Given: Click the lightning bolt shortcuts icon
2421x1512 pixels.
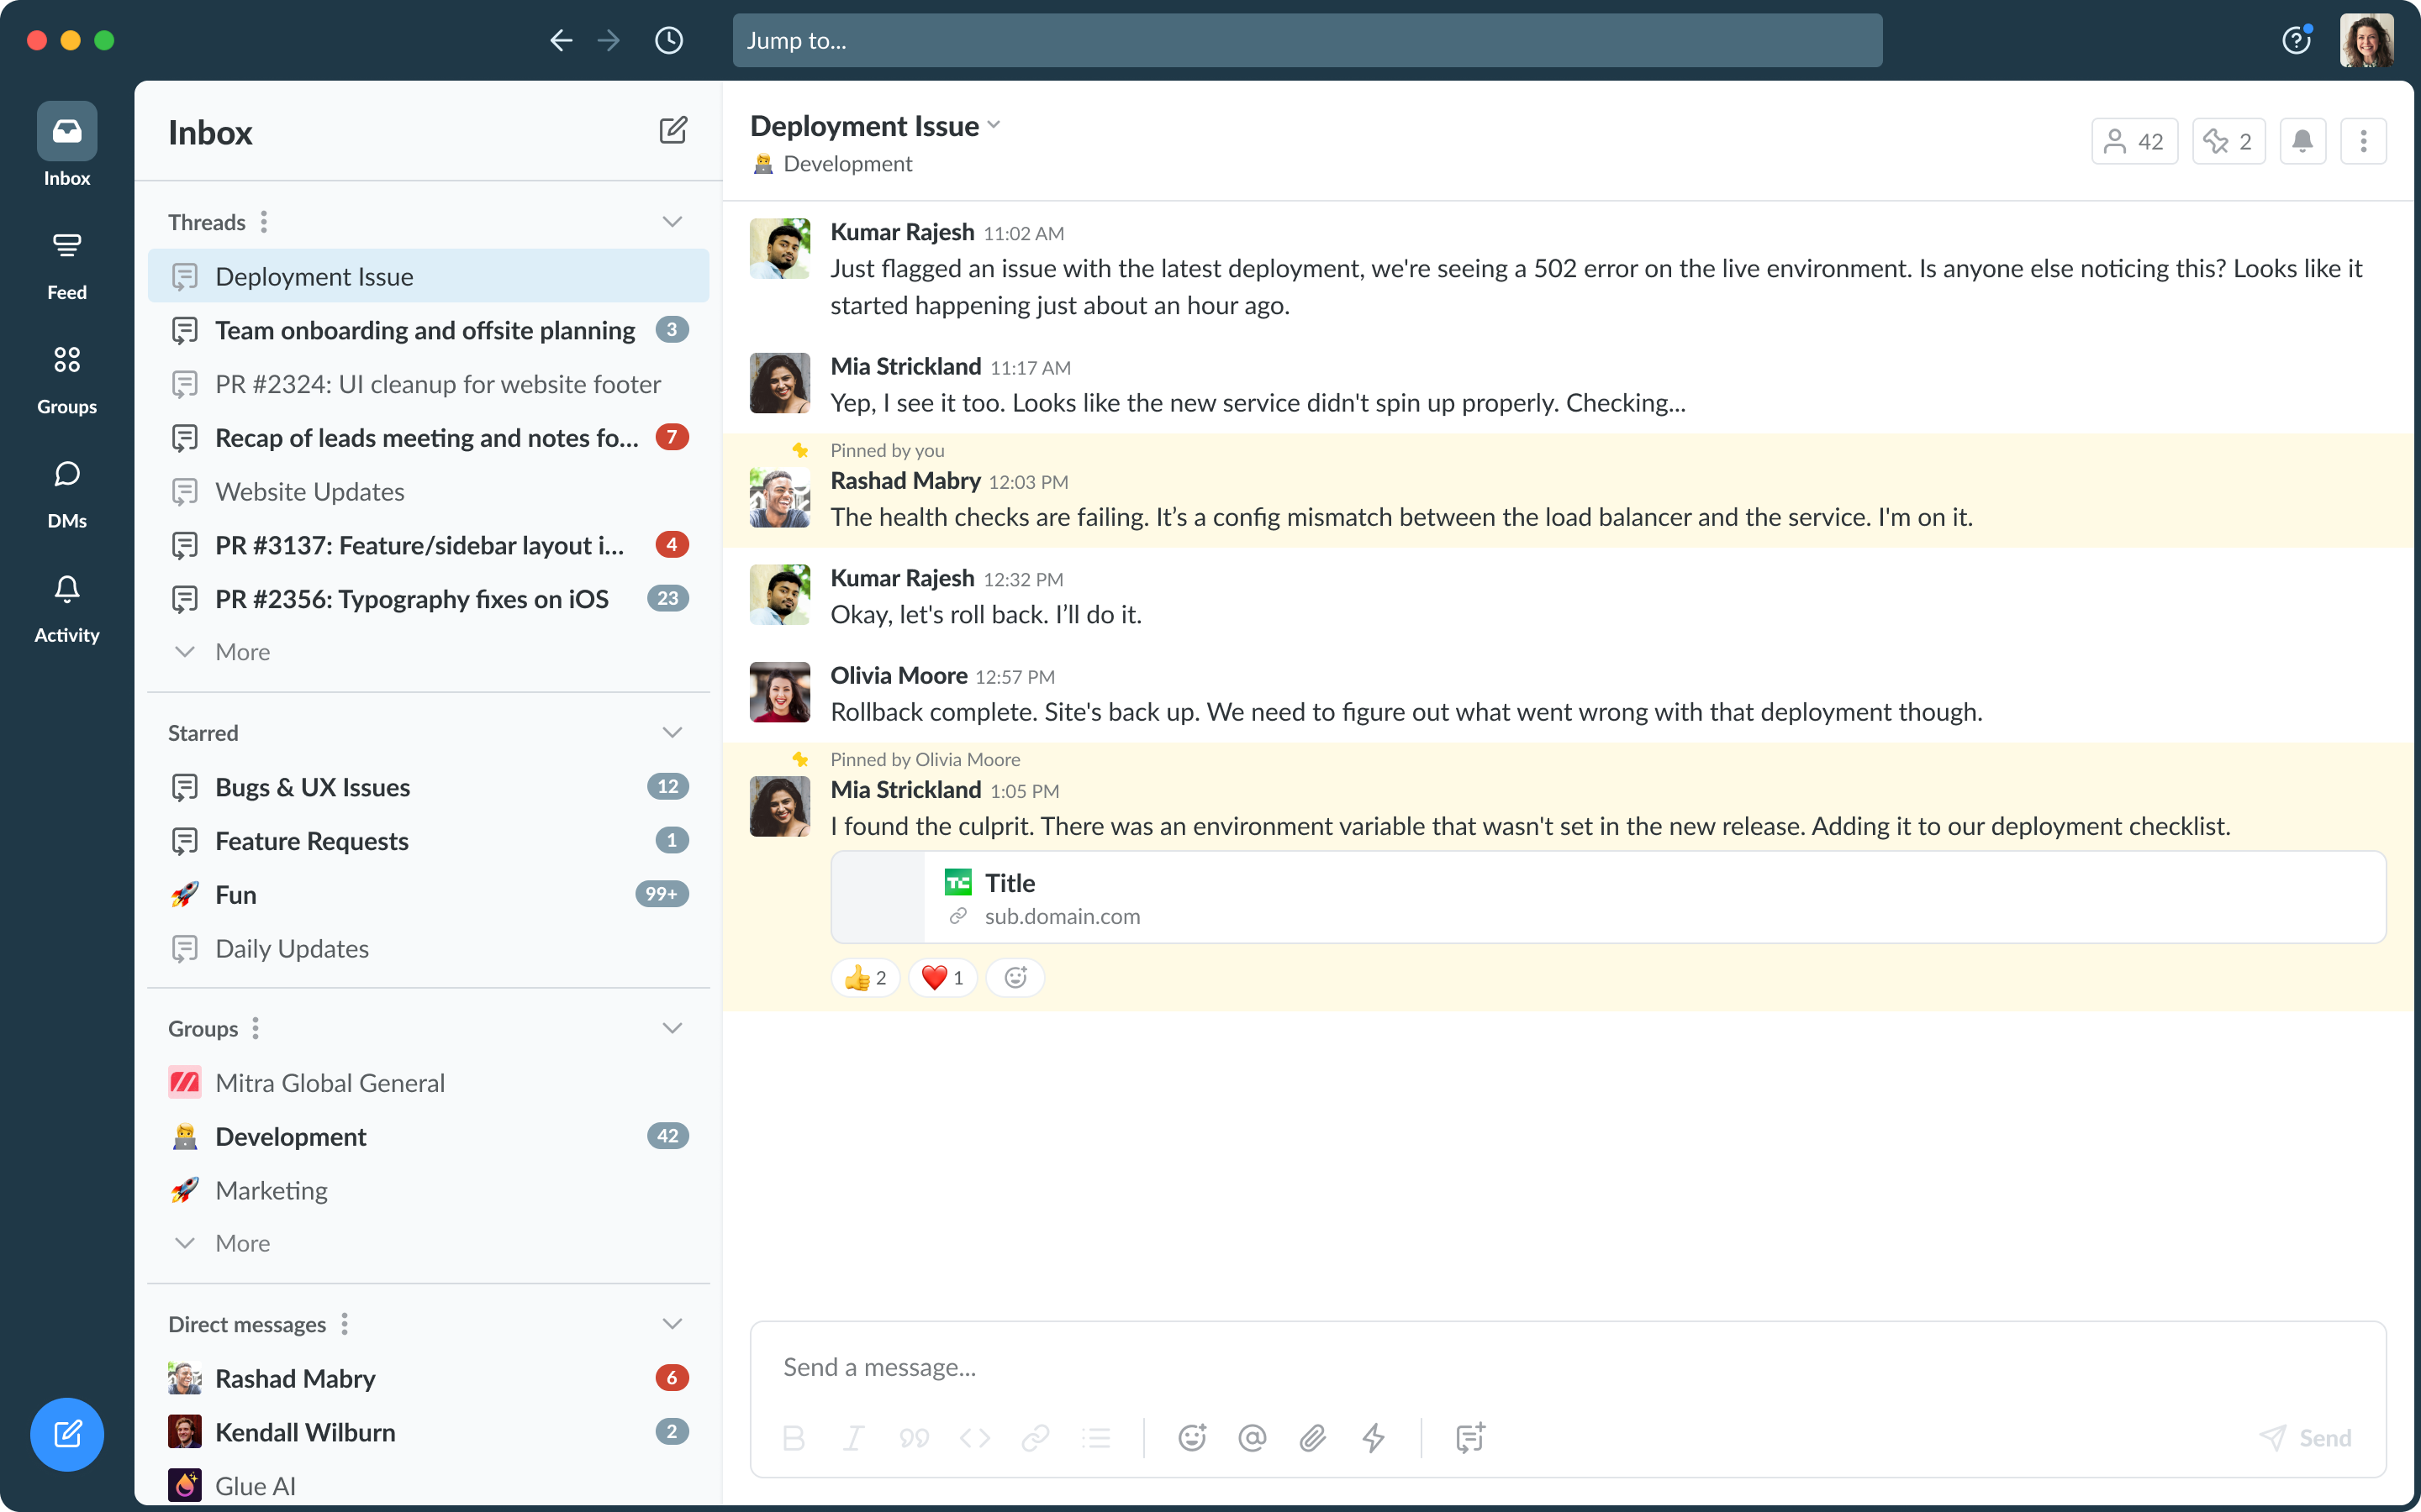Looking at the screenshot, I should pos(1374,1438).
